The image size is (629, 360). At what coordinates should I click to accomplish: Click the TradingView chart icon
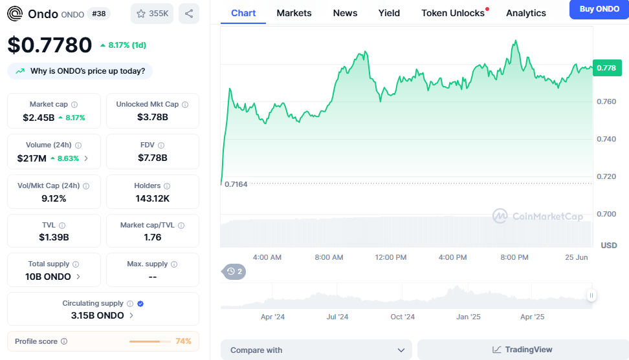(496, 350)
